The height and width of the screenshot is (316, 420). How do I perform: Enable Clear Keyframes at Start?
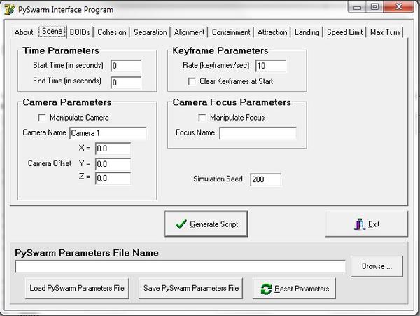tap(192, 81)
